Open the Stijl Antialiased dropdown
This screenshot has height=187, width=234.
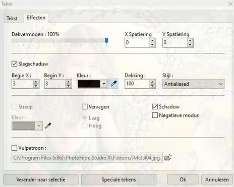pos(193,84)
